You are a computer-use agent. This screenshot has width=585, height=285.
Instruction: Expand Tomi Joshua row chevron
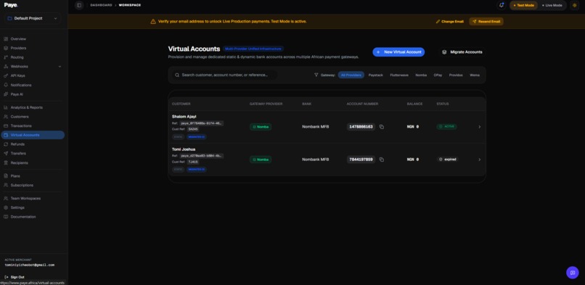(x=480, y=160)
